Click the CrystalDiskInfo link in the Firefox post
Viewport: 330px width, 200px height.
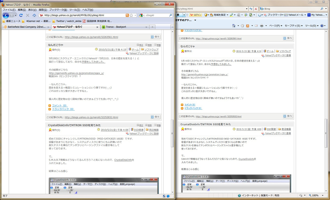point(123,160)
